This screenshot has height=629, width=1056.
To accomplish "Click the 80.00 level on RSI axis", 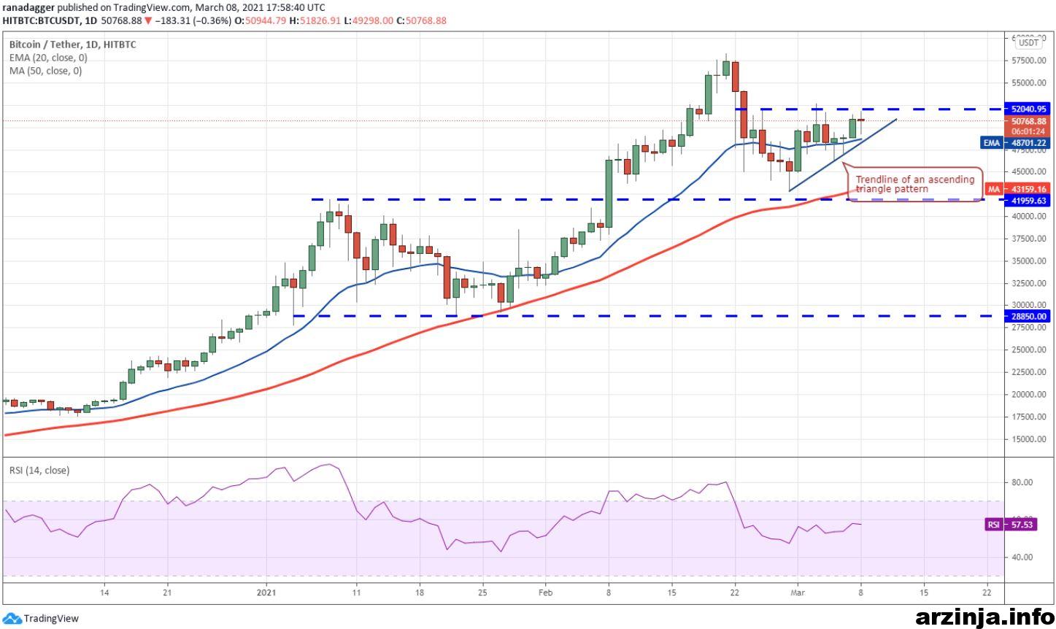I will pyautogui.click(x=1022, y=482).
